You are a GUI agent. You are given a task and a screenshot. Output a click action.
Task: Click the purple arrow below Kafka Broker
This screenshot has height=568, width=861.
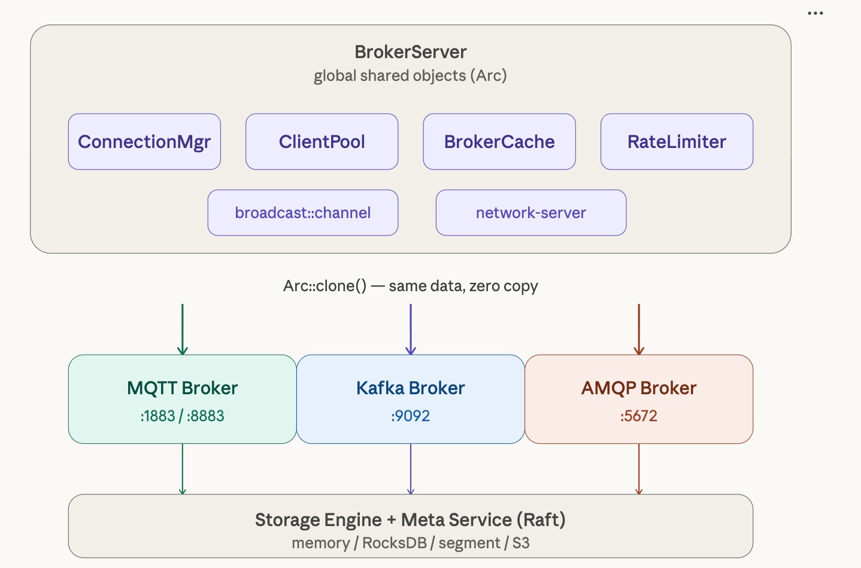(x=411, y=469)
